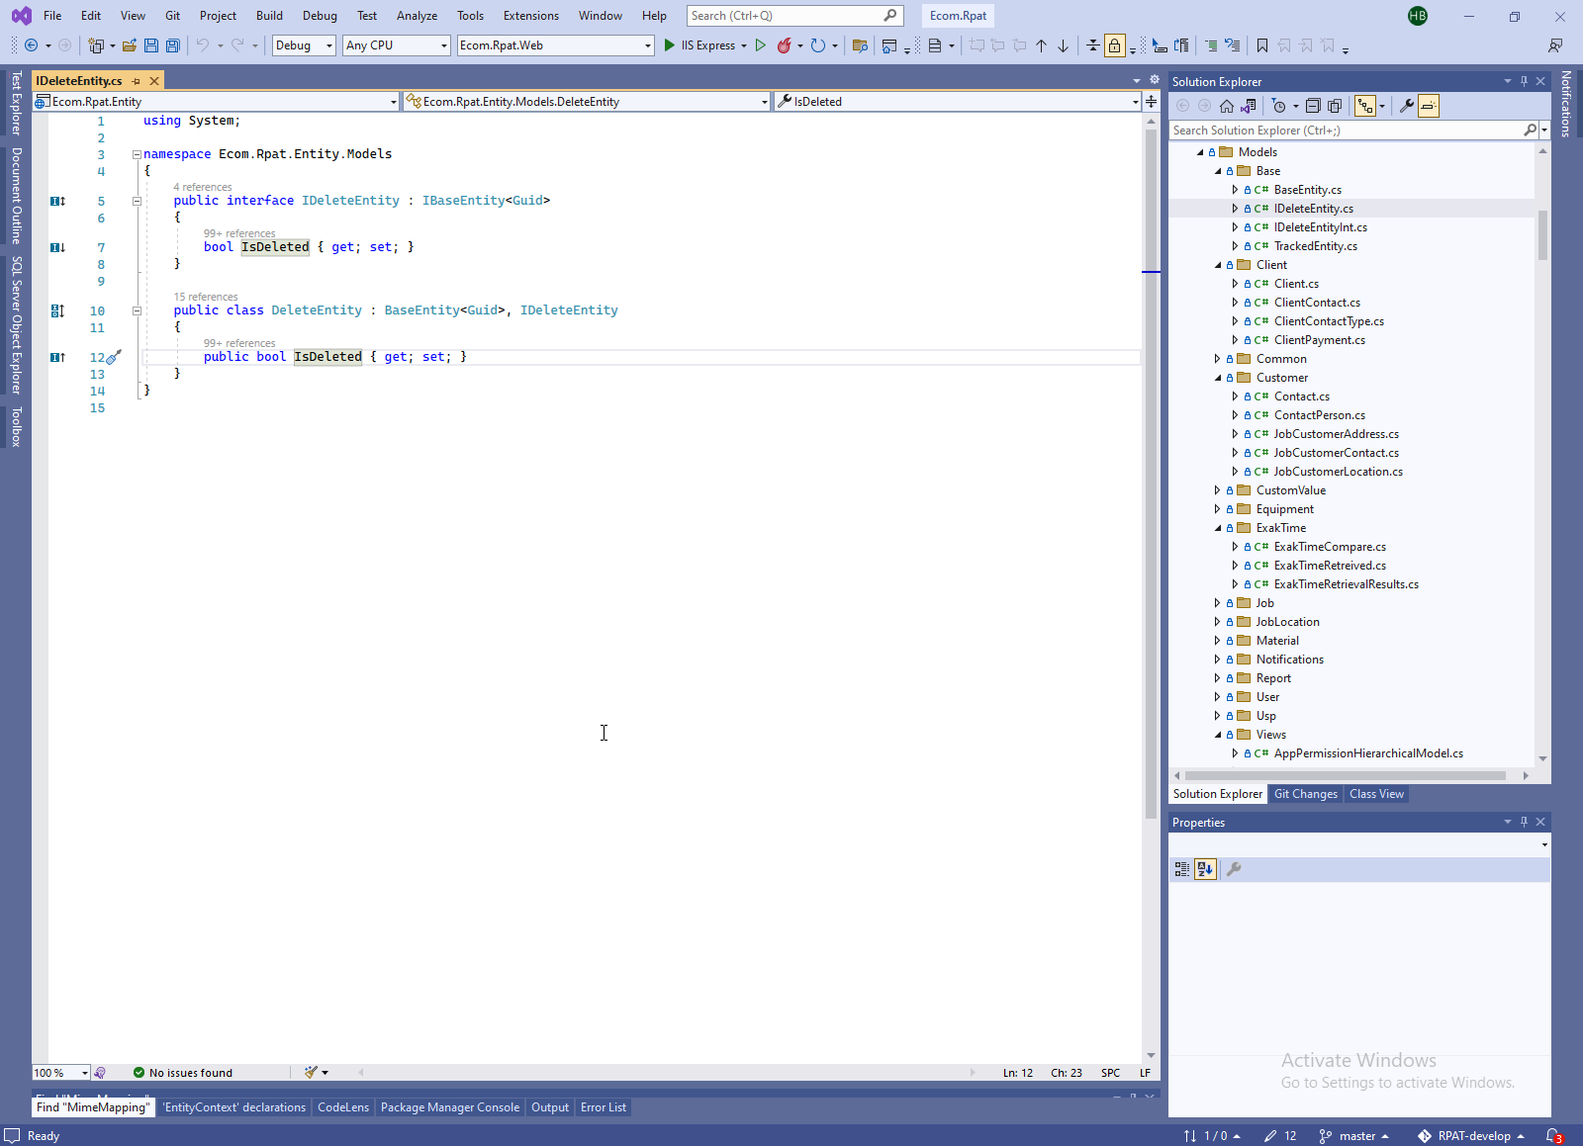
Task: Click Pending Changes Filter clock icon
Action: click(x=1278, y=106)
